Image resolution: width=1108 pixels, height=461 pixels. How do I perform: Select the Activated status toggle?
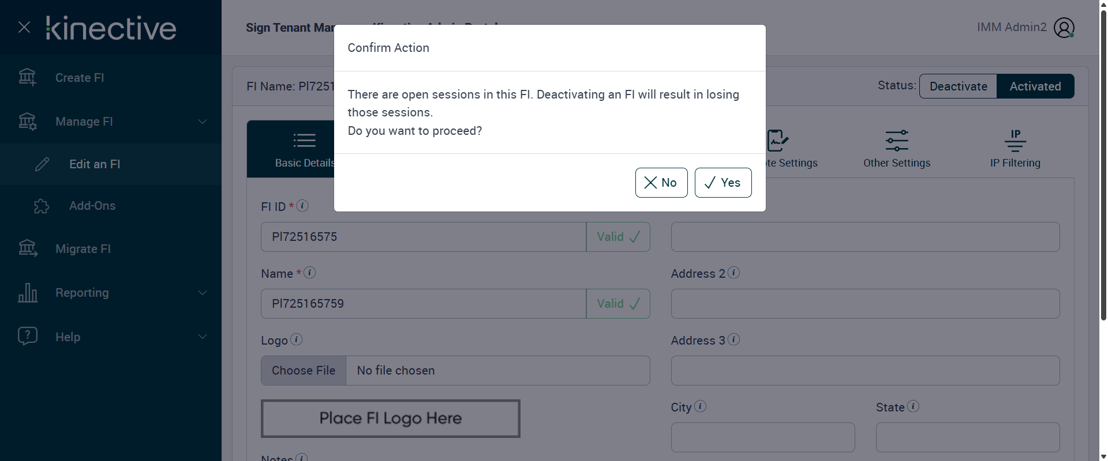click(x=1035, y=86)
